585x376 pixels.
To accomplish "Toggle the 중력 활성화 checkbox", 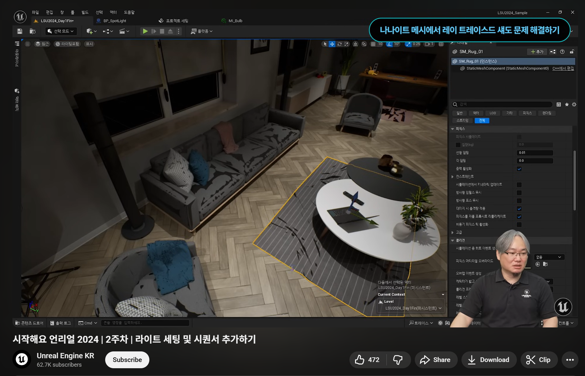I will (x=519, y=169).
